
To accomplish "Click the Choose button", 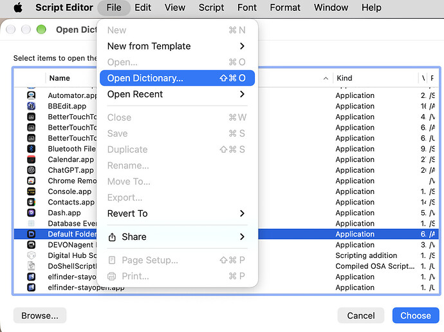I will (x=416, y=315).
